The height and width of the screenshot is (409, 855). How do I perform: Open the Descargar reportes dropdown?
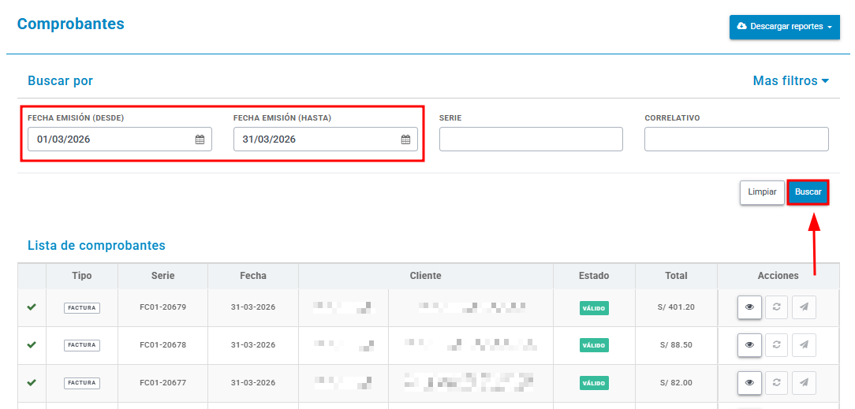tap(785, 27)
